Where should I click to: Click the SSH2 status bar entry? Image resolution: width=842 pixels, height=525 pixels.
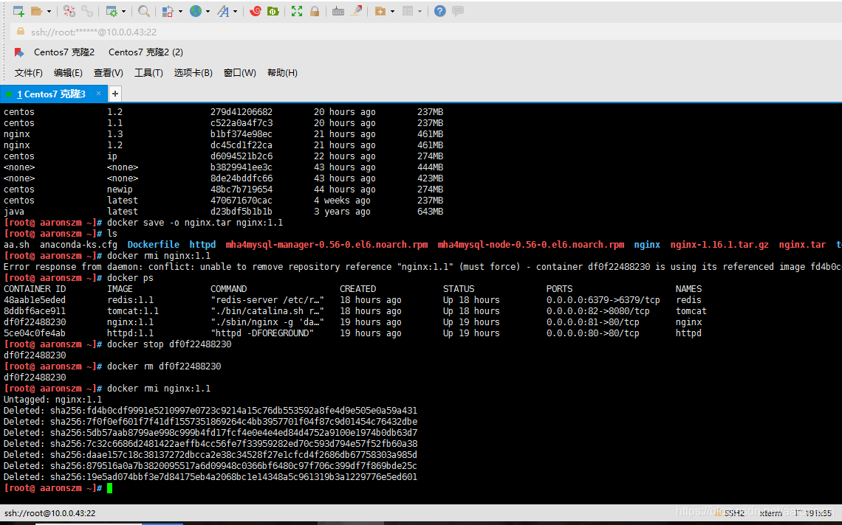tap(735, 513)
